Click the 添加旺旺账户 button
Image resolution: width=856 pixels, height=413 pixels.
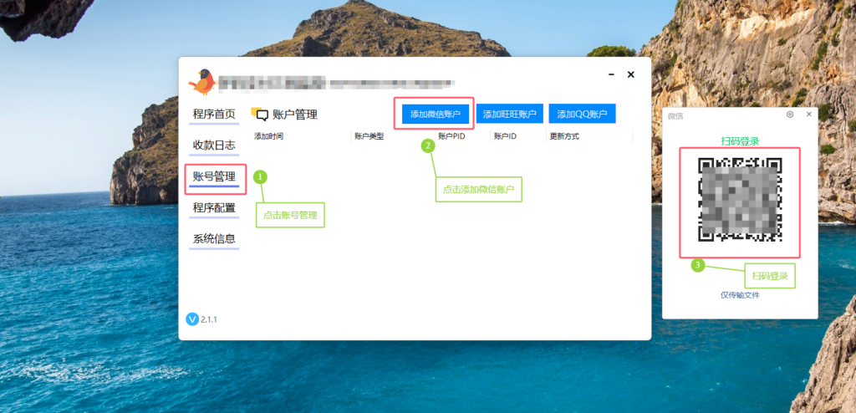click(x=509, y=115)
